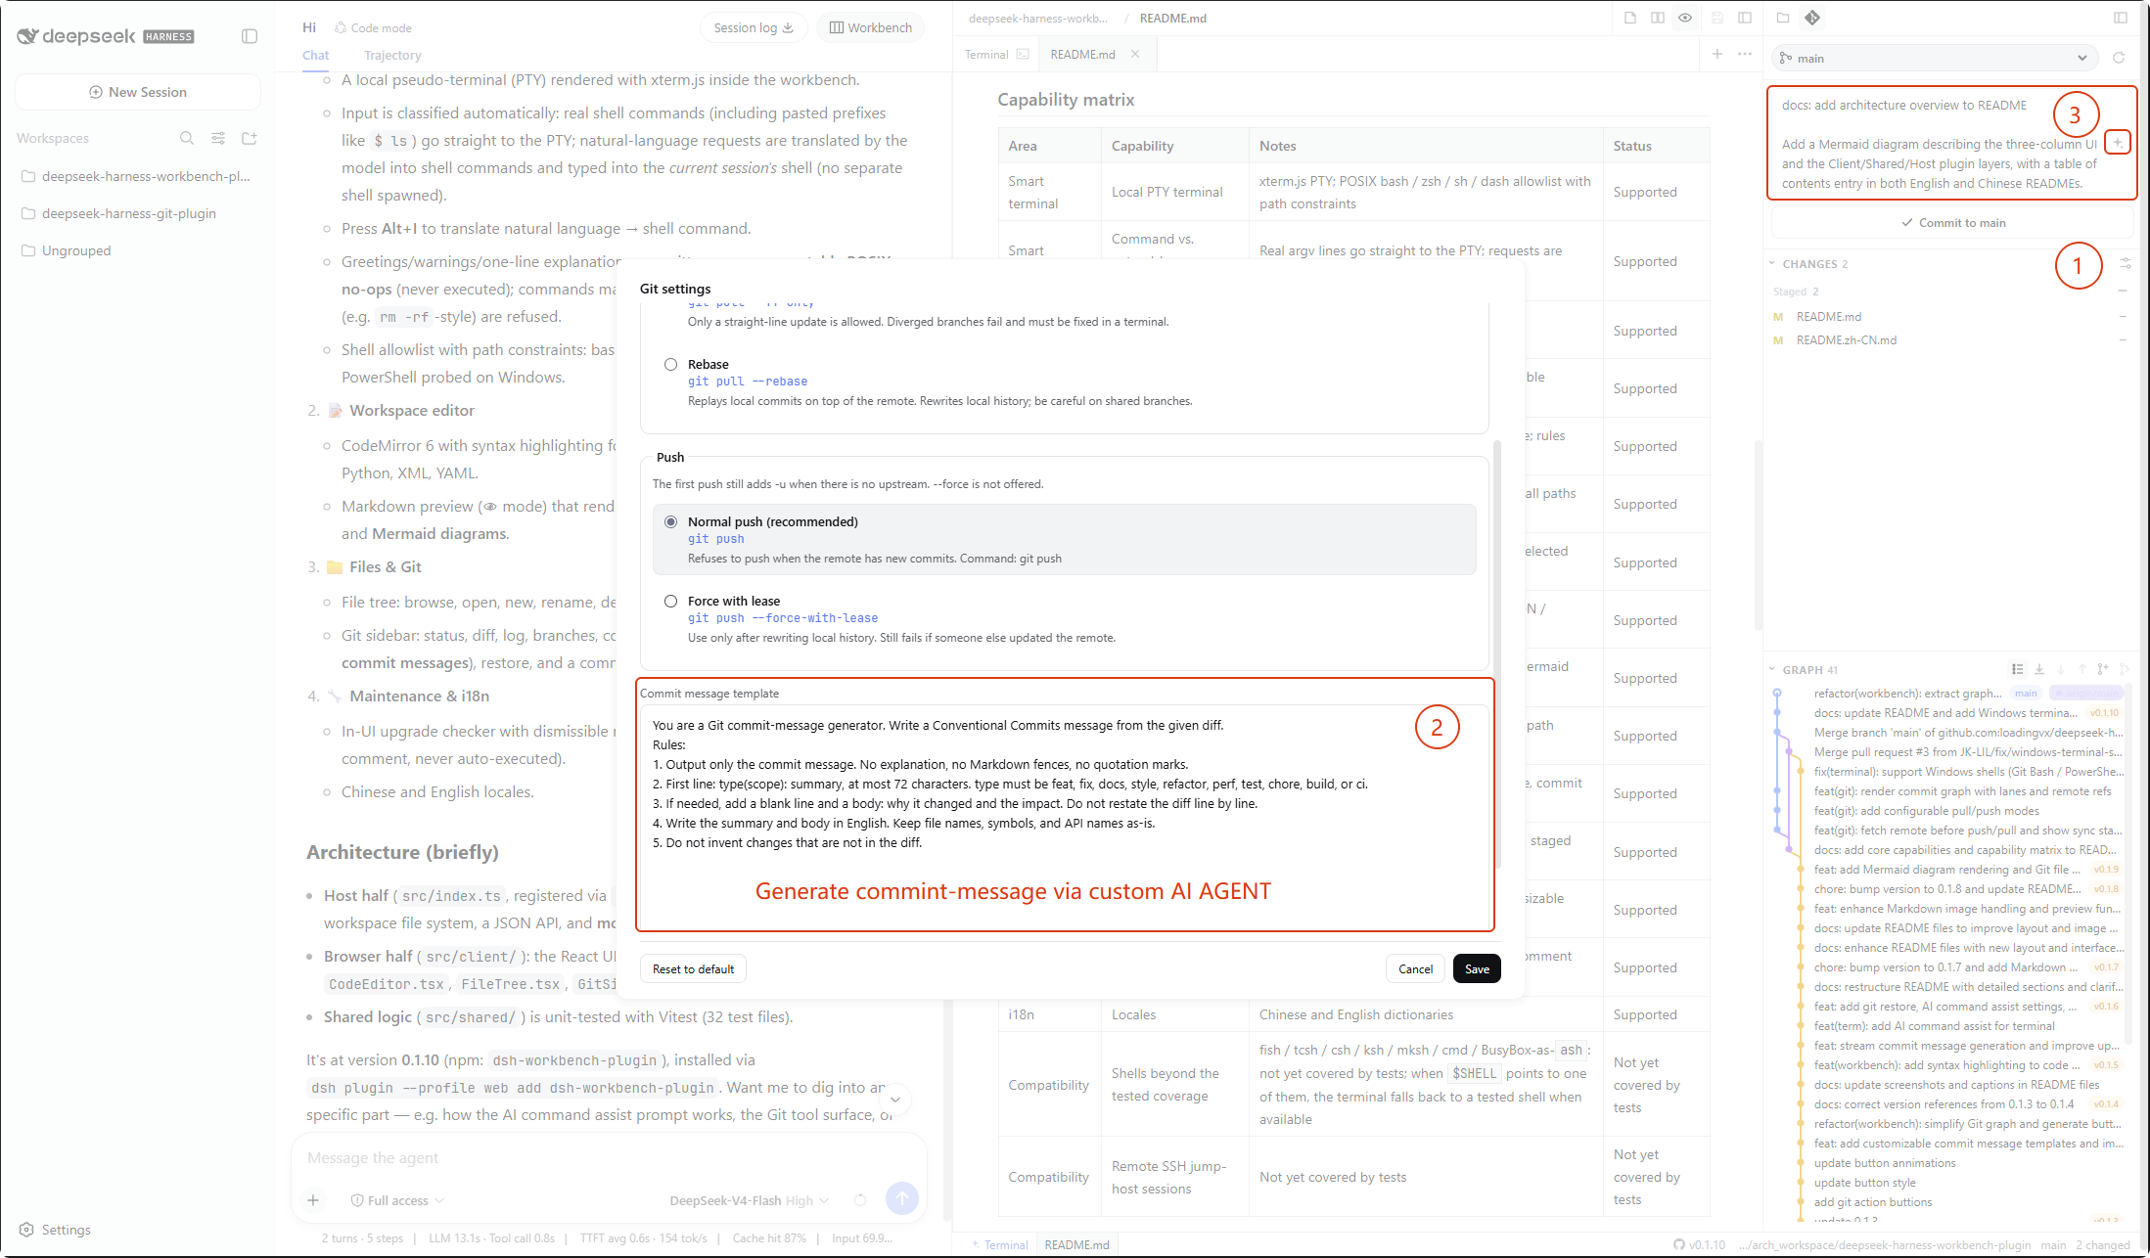2150x1258 pixels.
Task: Send the message with the arrow button
Action: click(901, 1198)
